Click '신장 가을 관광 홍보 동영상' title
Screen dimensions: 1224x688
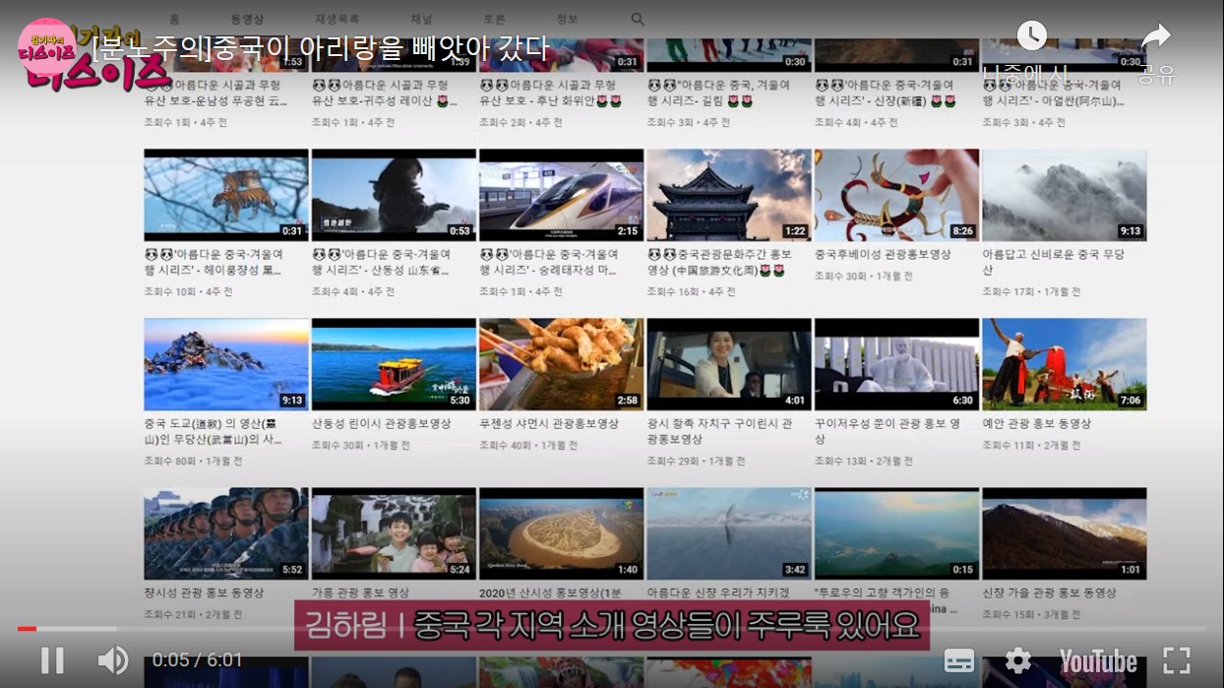pos(1049,593)
